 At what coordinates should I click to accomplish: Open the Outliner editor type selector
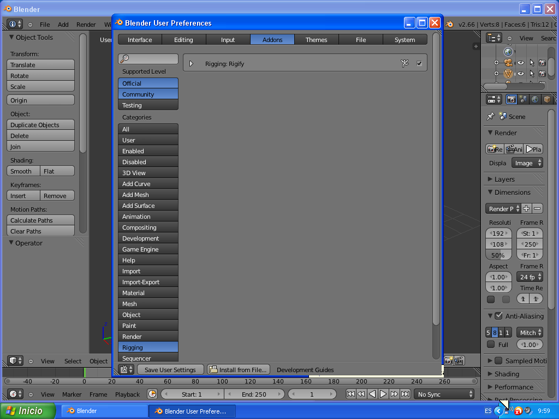tap(493, 38)
